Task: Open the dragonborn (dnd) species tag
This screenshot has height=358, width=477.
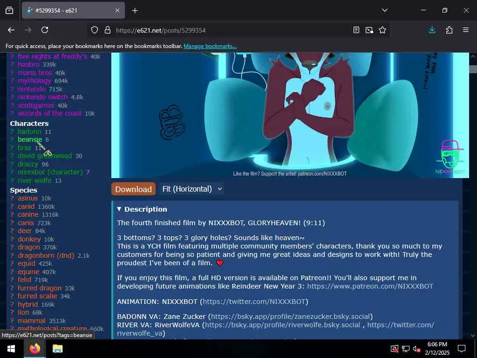Action: pyautogui.click(x=46, y=255)
